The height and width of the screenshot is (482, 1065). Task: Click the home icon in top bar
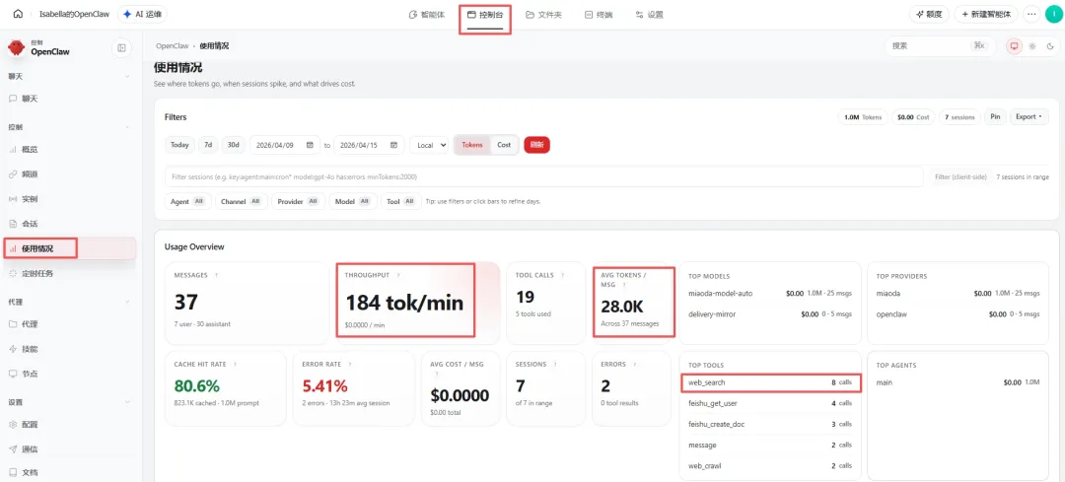[x=19, y=14]
